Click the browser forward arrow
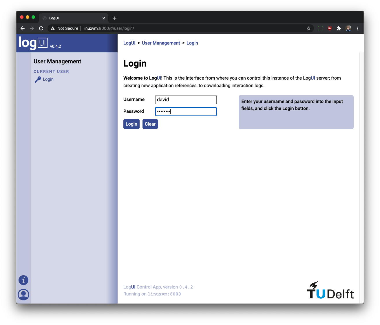380x325 pixels. tap(32, 28)
